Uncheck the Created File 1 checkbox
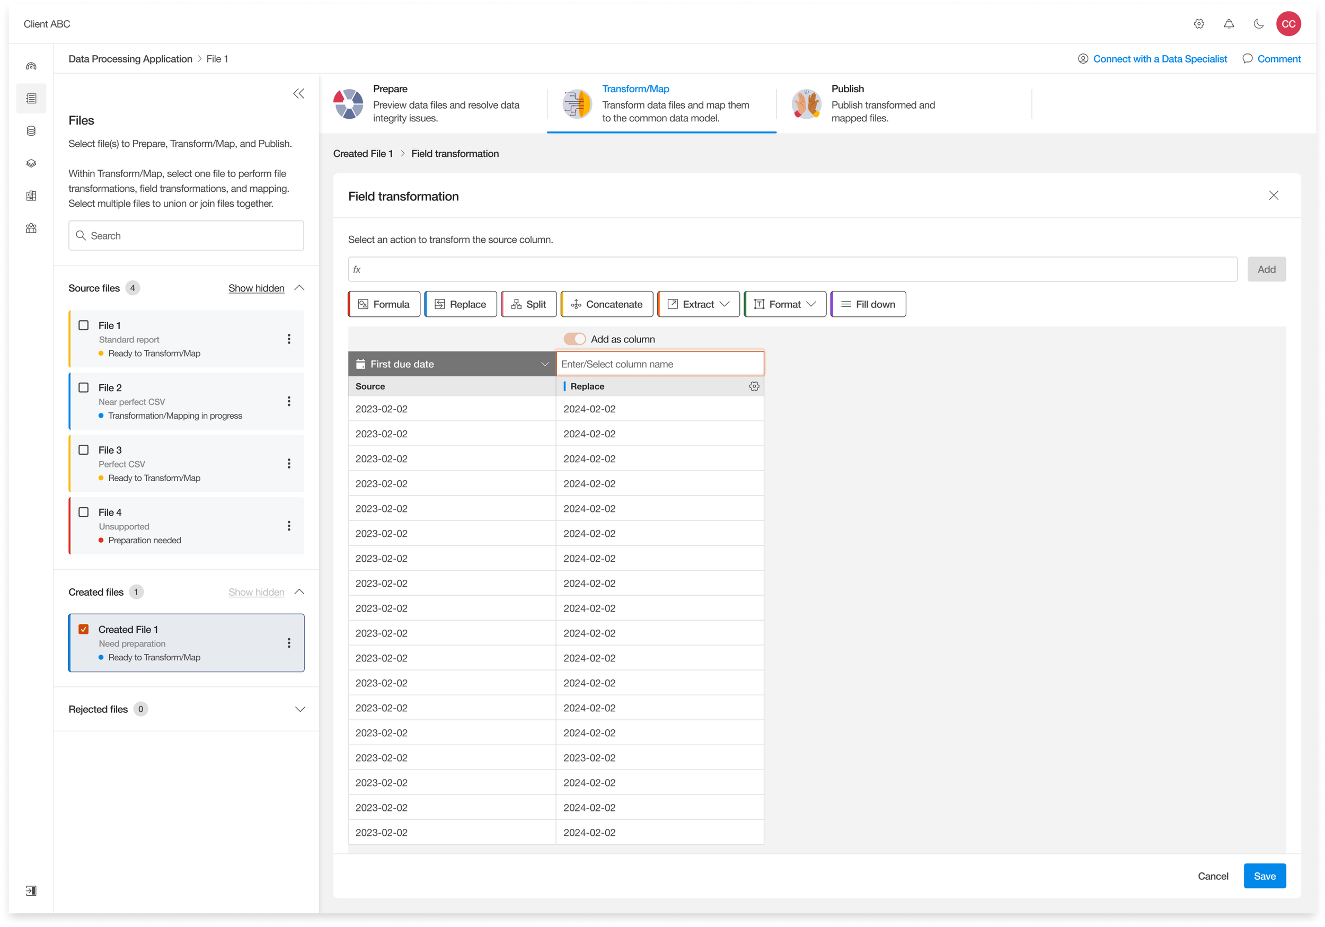1325x927 pixels. 84,629
